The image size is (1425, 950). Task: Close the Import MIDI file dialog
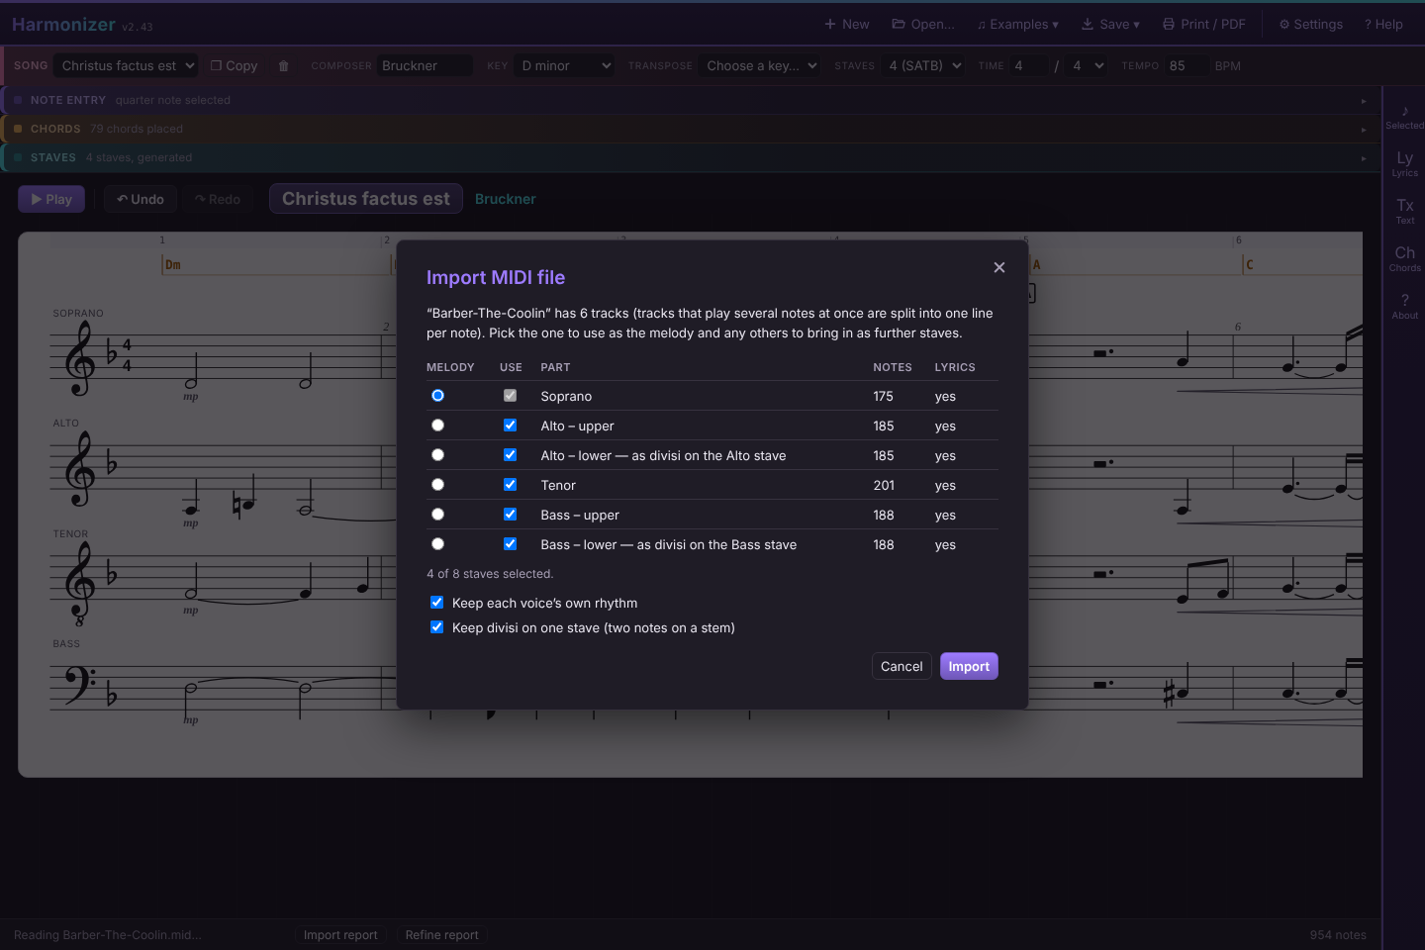click(999, 267)
